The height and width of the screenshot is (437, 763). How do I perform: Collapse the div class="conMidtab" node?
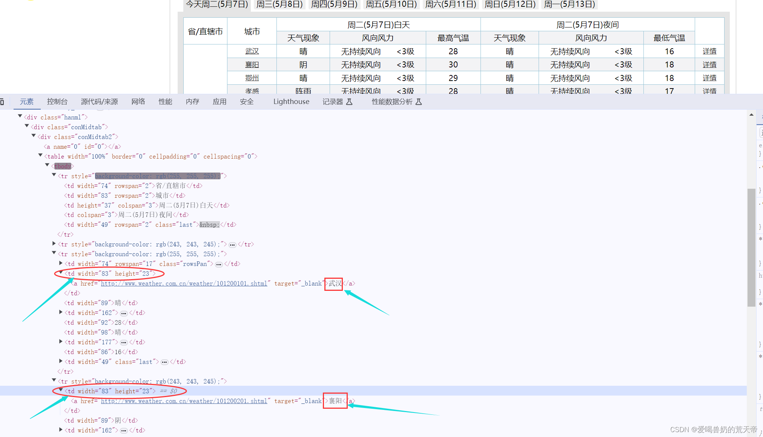[x=27, y=126]
